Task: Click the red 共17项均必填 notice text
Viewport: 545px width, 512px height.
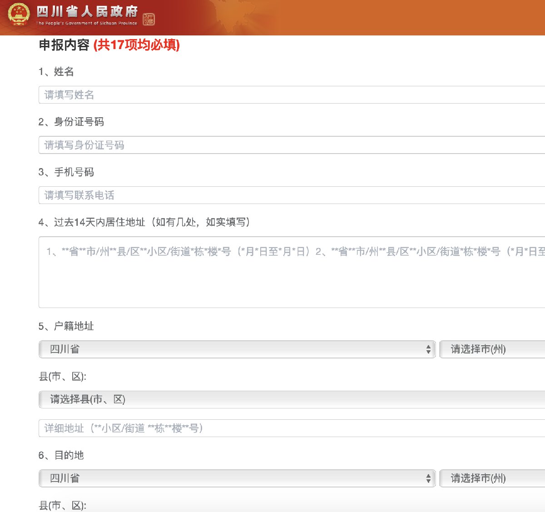Action: tap(137, 45)
